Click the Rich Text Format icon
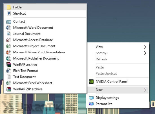 [x=9, y=71]
